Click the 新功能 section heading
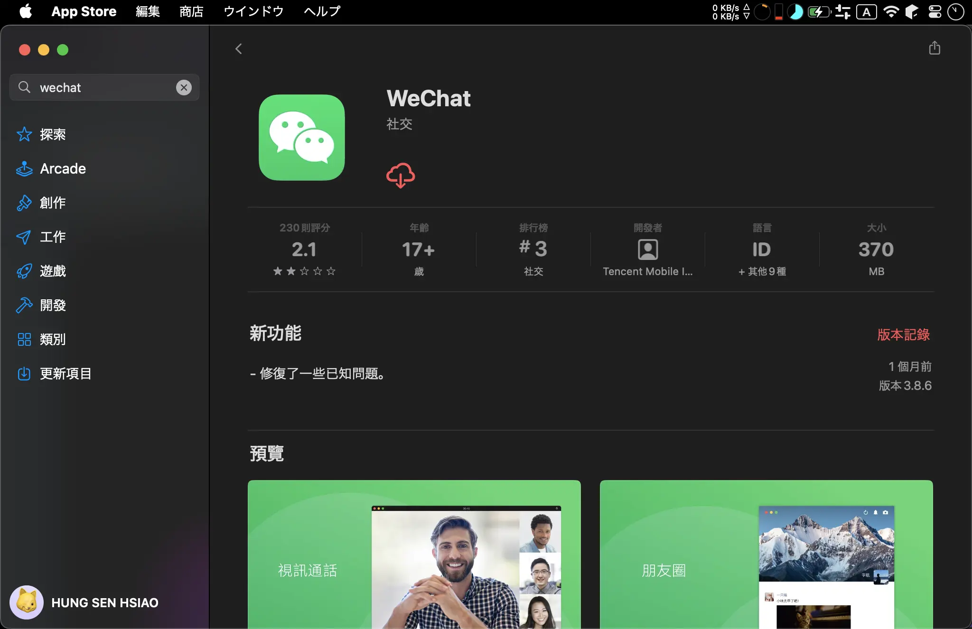This screenshot has height=629, width=972. (275, 333)
